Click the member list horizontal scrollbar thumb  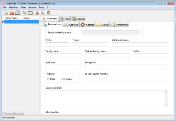(15, 113)
